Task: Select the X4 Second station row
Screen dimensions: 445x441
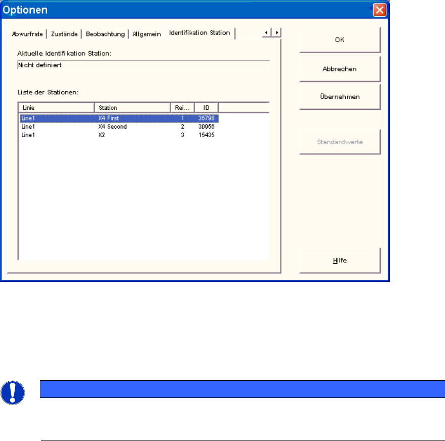Action: [119, 127]
